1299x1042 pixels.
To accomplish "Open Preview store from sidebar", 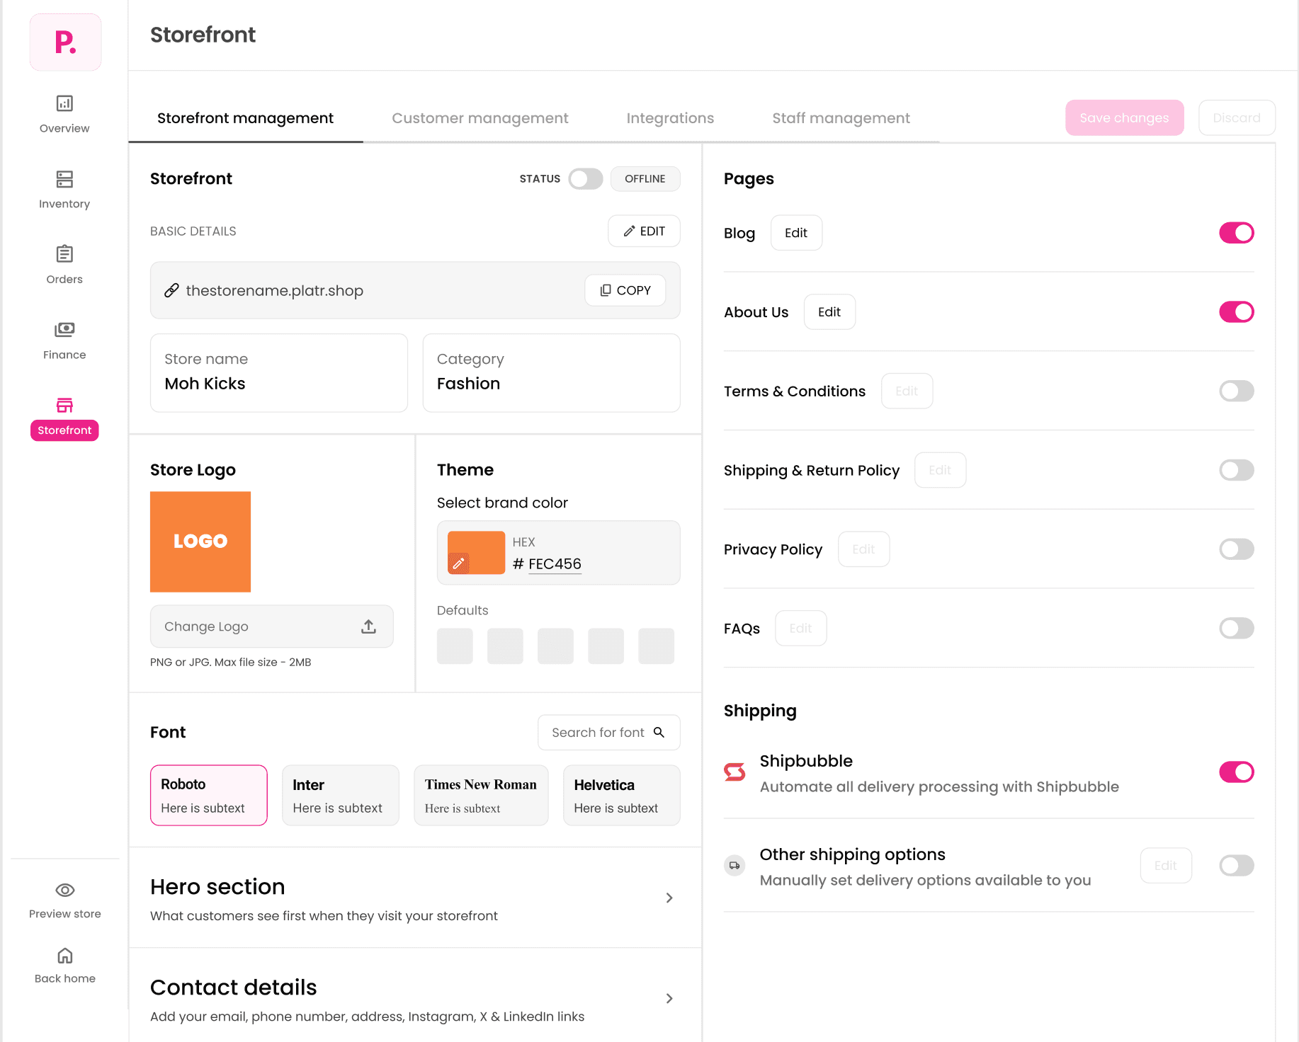I will (x=64, y=891).
